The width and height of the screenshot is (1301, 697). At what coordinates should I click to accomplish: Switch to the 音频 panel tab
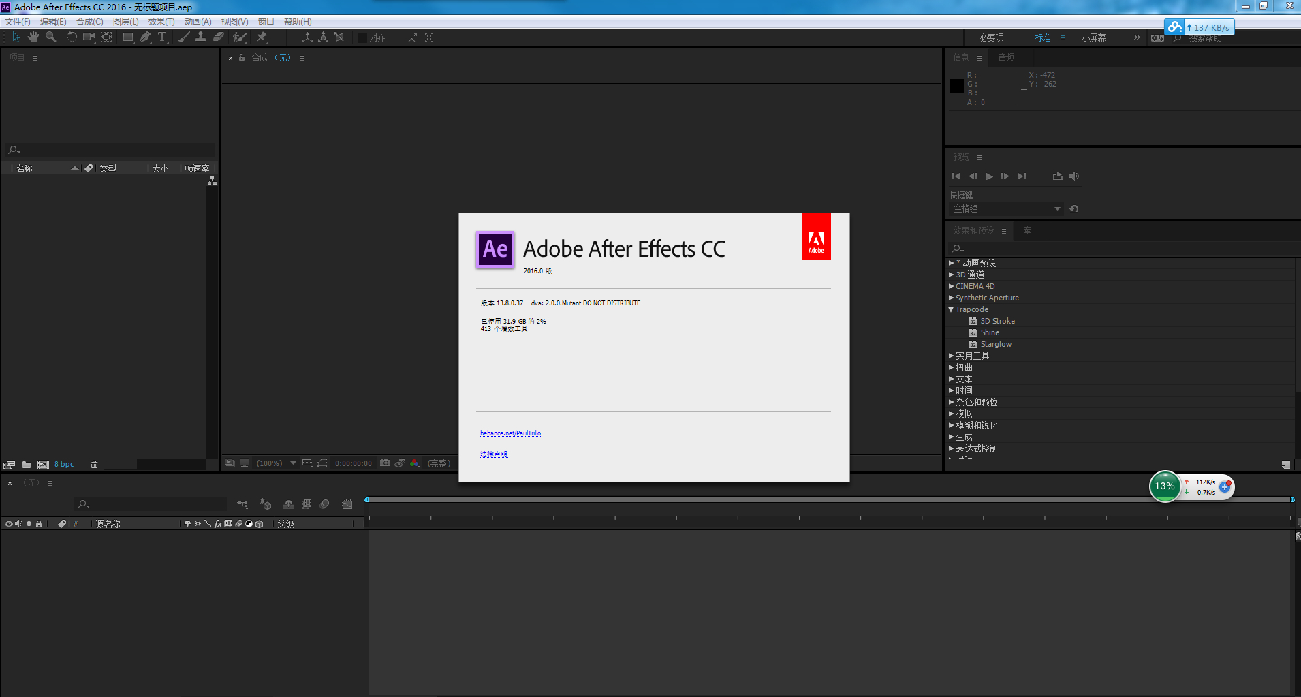(x=1006, y=58)
